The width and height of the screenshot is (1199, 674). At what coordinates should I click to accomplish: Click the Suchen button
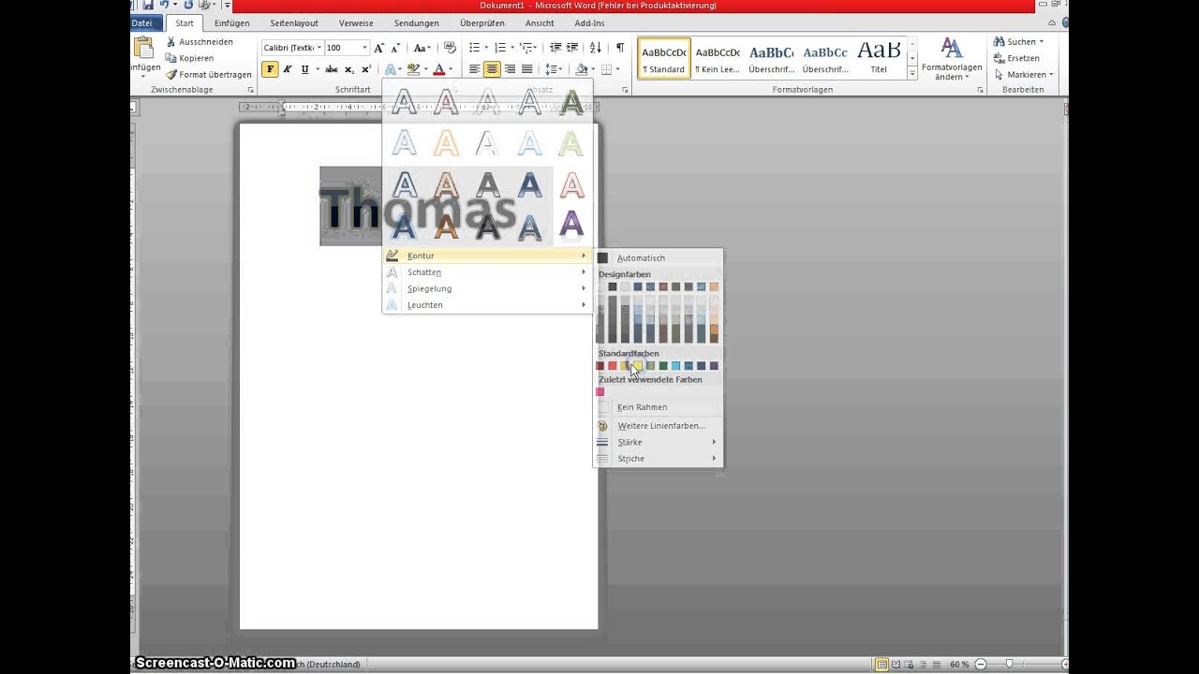click(x=1018, y=42)
